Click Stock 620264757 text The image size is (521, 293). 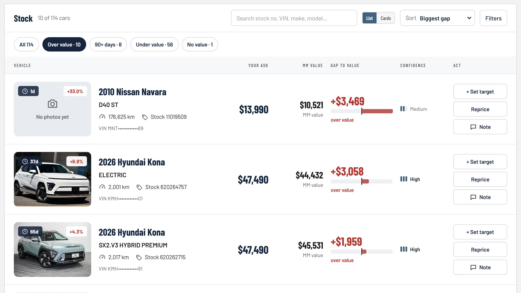tap(166, 187)
